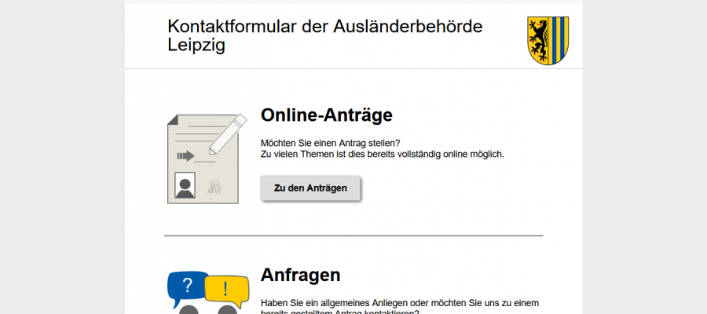Click the Anfragen speech bubbles illustration
The image size is (707, 314).
(x=208, y=292)
